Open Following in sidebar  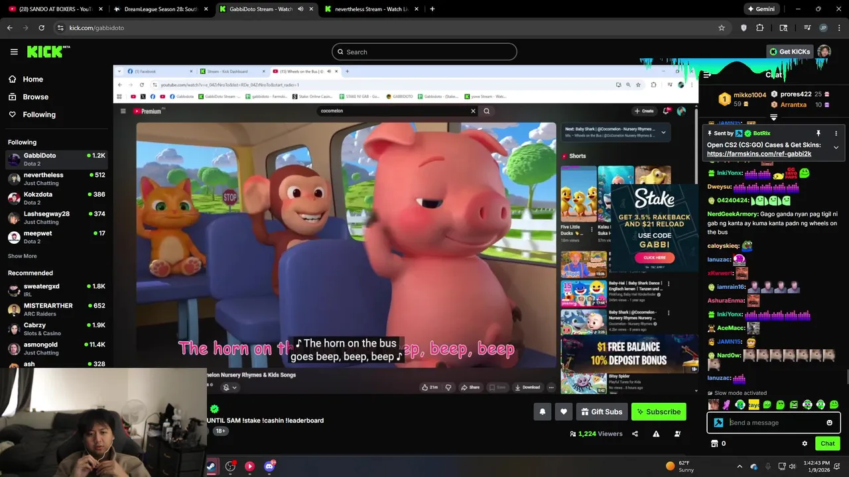tap(32, 115)
